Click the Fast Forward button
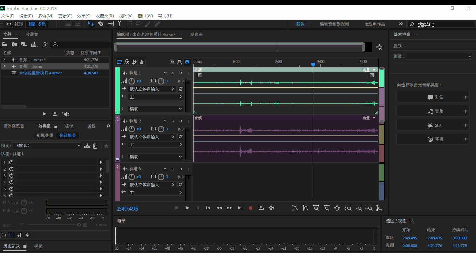This screenshot has width=476, height=253. [x=229, y=208]
